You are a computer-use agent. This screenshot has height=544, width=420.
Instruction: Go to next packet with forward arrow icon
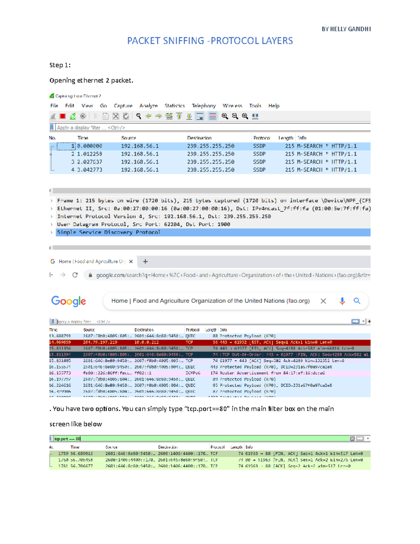click(x=159, y=116)
